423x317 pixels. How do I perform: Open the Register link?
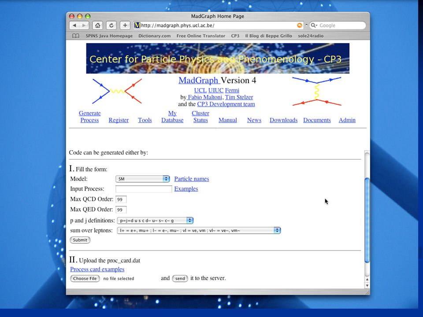click(119, 120)
